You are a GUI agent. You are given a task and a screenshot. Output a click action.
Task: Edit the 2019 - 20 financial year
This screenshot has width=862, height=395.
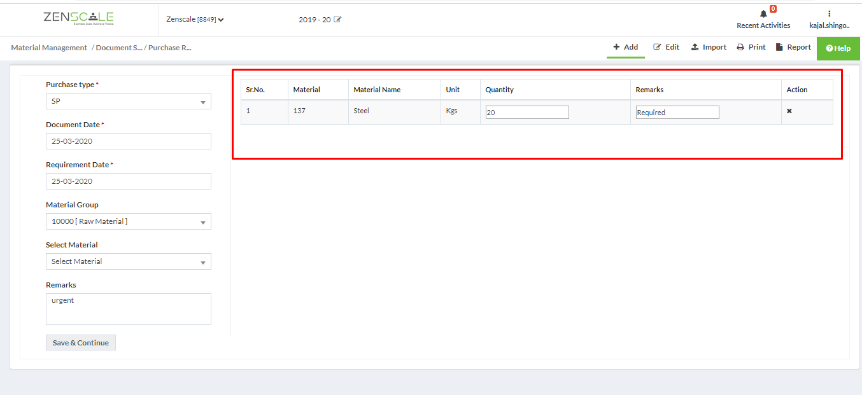coord(337,20)
